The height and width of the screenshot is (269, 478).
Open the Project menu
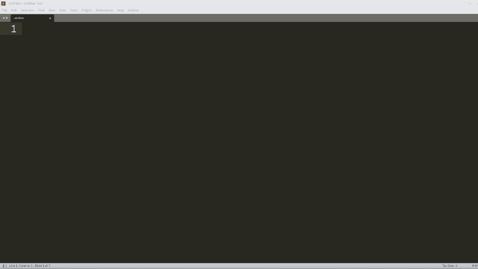(x=87, y=10)
